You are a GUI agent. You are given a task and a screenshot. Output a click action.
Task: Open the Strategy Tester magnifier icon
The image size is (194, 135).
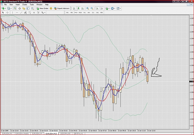point(32,8)
